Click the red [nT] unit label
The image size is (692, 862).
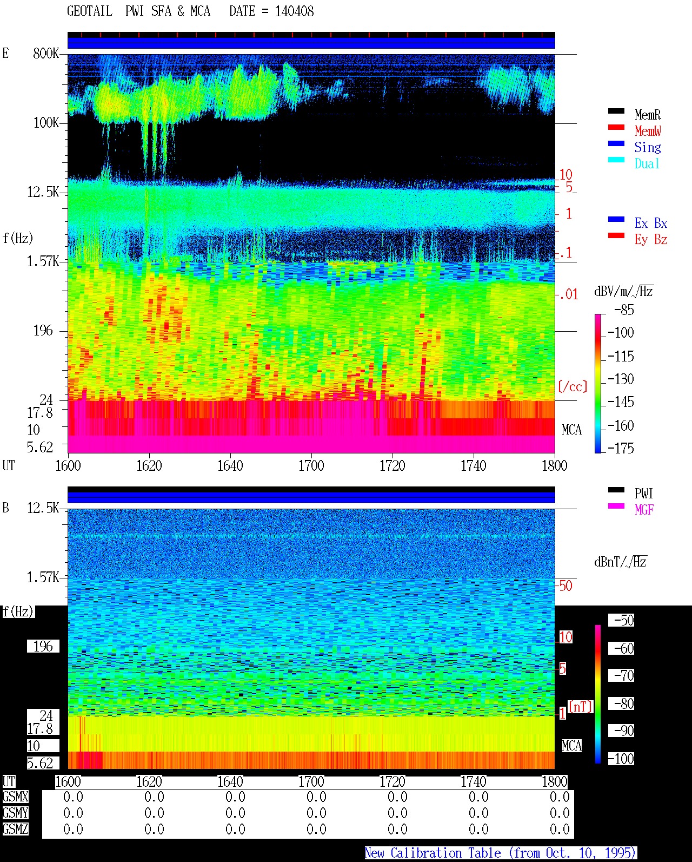pos(581,707)
